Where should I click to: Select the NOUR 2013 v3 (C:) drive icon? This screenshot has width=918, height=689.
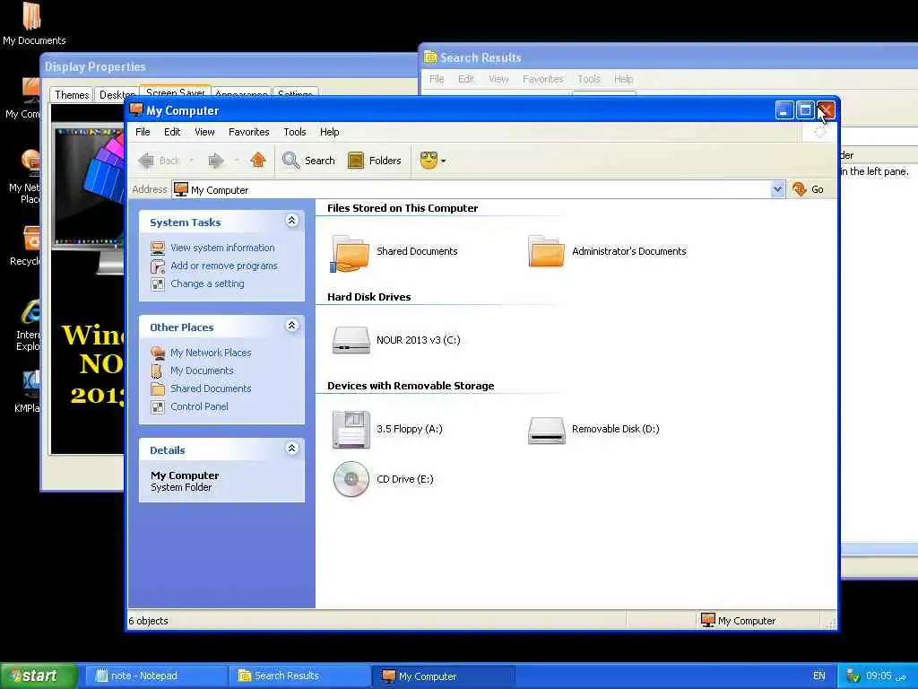(x=351, y=340)
